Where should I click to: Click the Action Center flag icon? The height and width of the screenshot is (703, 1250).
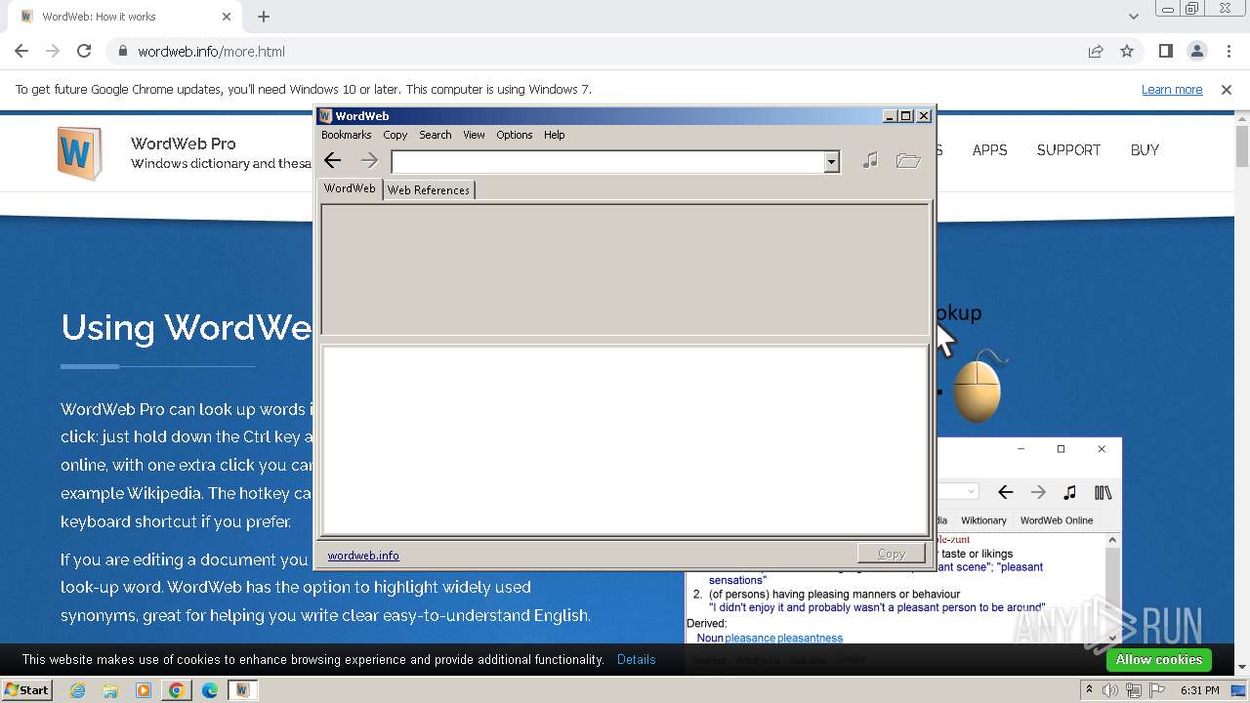pos(1157,690)
